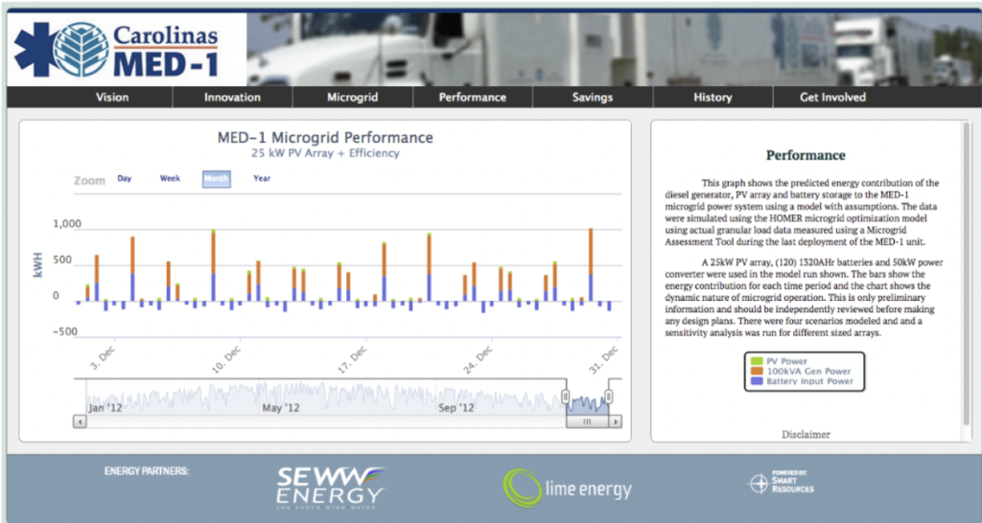
Task: Click the Carolinas MED-1 logo
Action: pyautogui.click(x=117, y=50)
